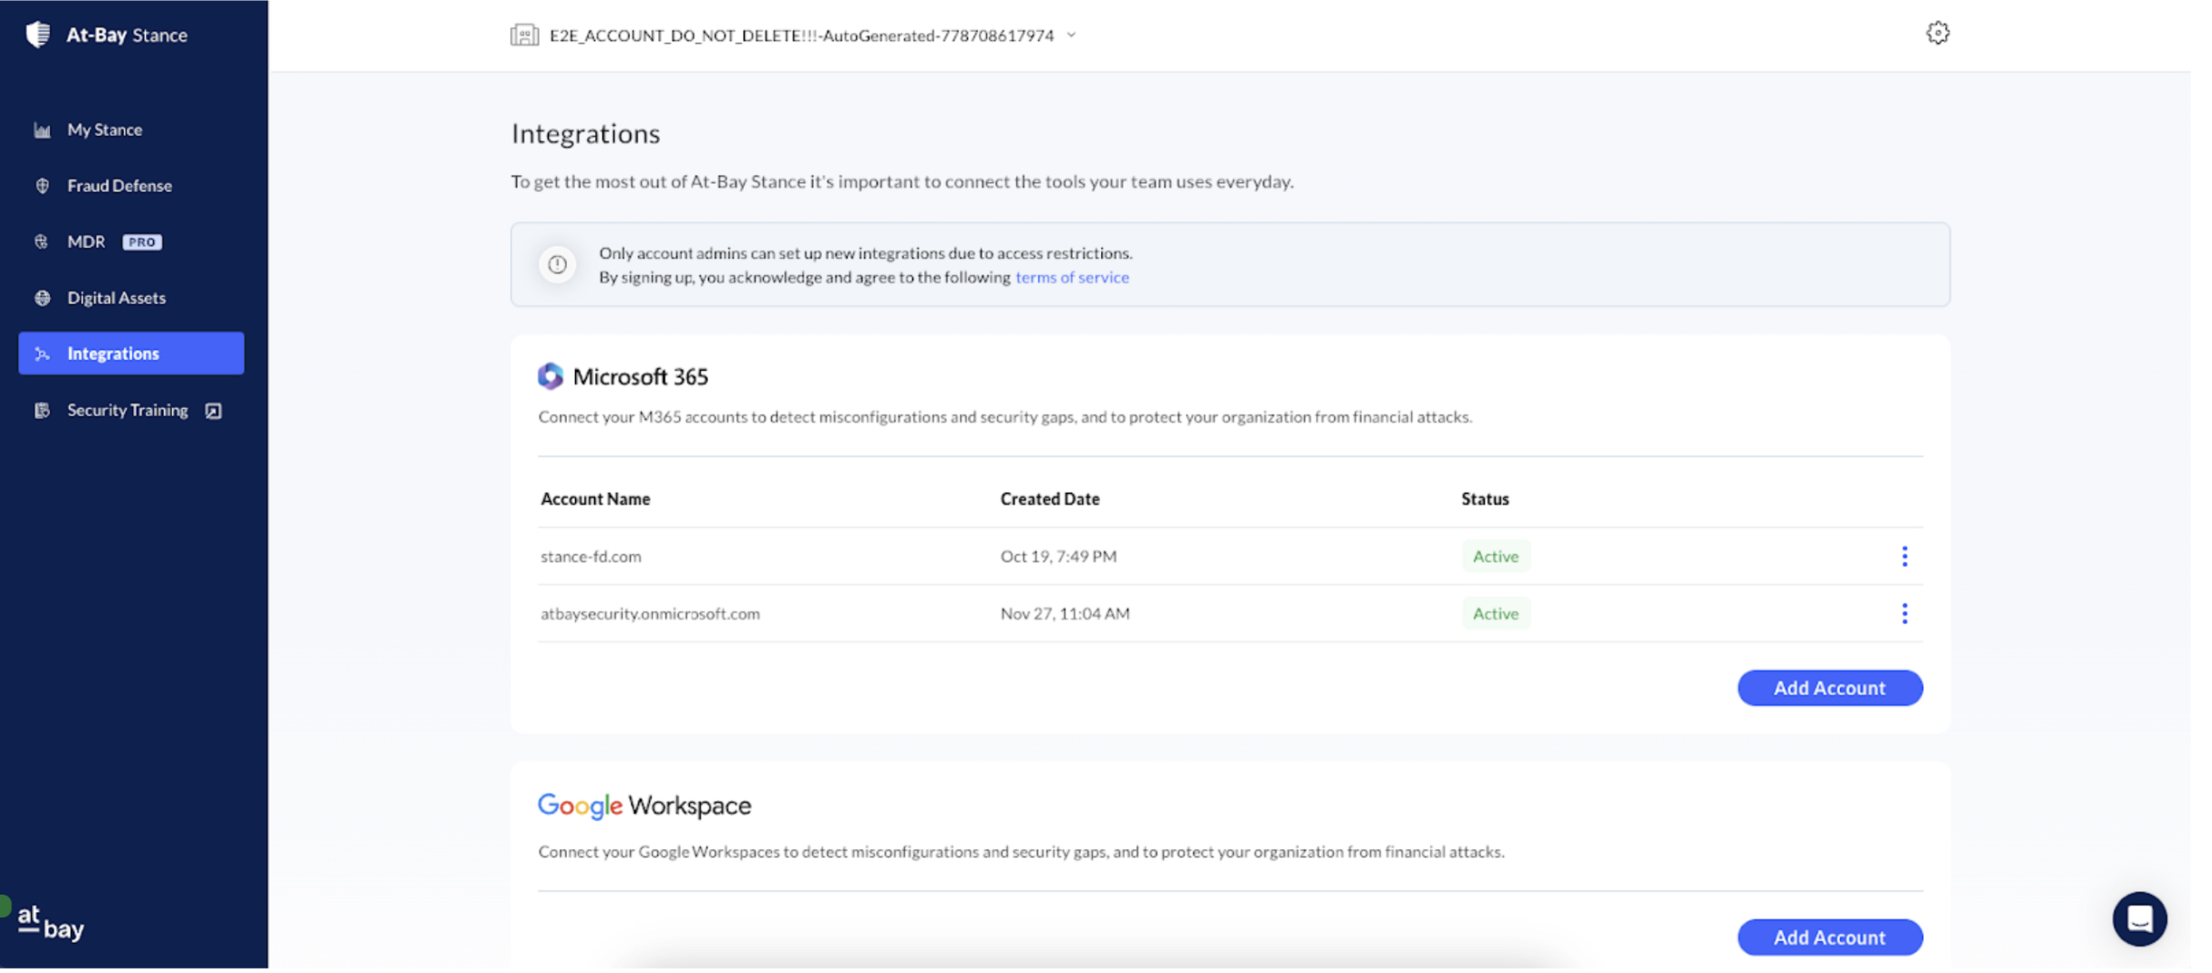Open options menu for stance-fd.com
Screen dimensions: 2212x973
click(x=1904, y=557)
